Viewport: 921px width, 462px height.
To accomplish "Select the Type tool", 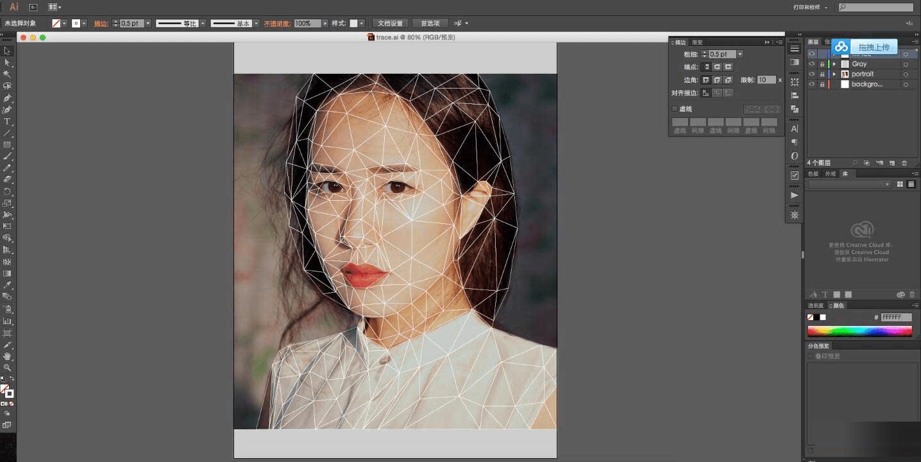I will [x=7, y=121].
